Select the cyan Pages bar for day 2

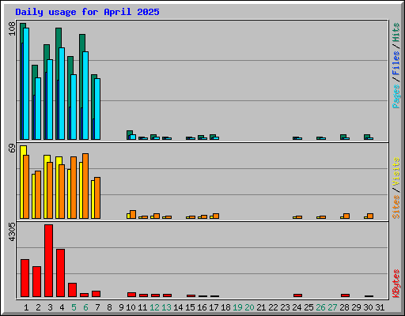tap(38, 108)
